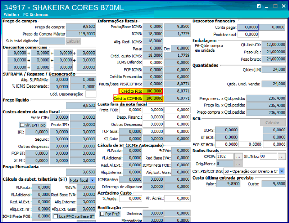Select the Crédito PIS 100,0000 field
The height and width of the screenshot is (223, 289).
(x=153, y=91)
